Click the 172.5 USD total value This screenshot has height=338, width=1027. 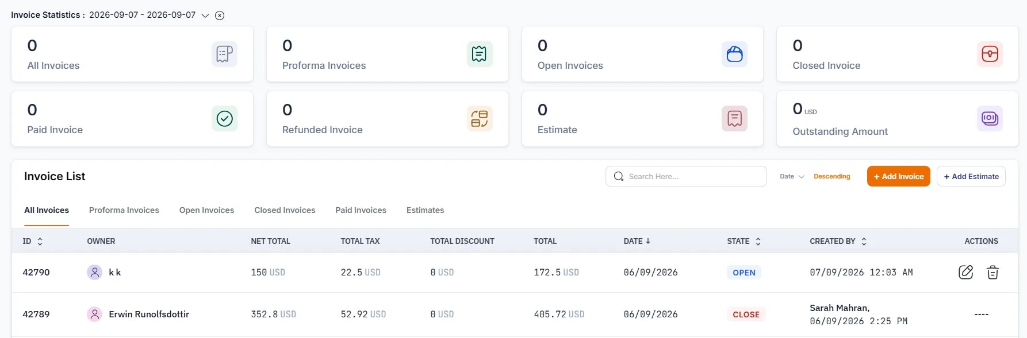click(556, 272)
